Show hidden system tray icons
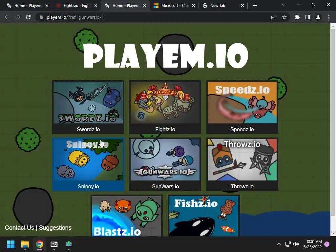This screenshot has height=252, width=336. tap(279, 244)
